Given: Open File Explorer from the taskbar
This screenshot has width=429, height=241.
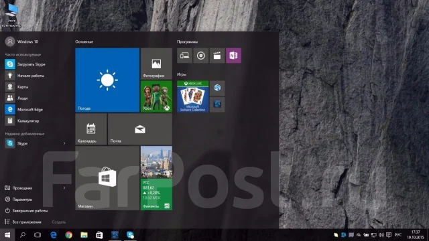Looking at the screenshot, I should pos(84,235).
